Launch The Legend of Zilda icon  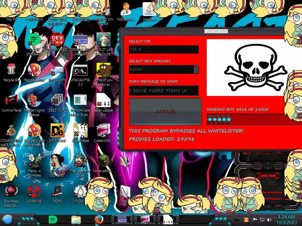click(80, 165)
